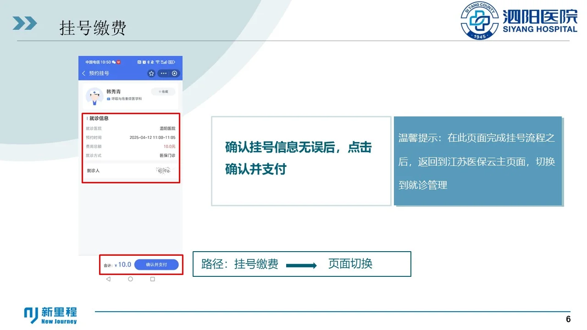
Task: Tap the department badge icon beside 呼吸与危重症医学科
Action: pyautogui.click(x=109, y=99)
